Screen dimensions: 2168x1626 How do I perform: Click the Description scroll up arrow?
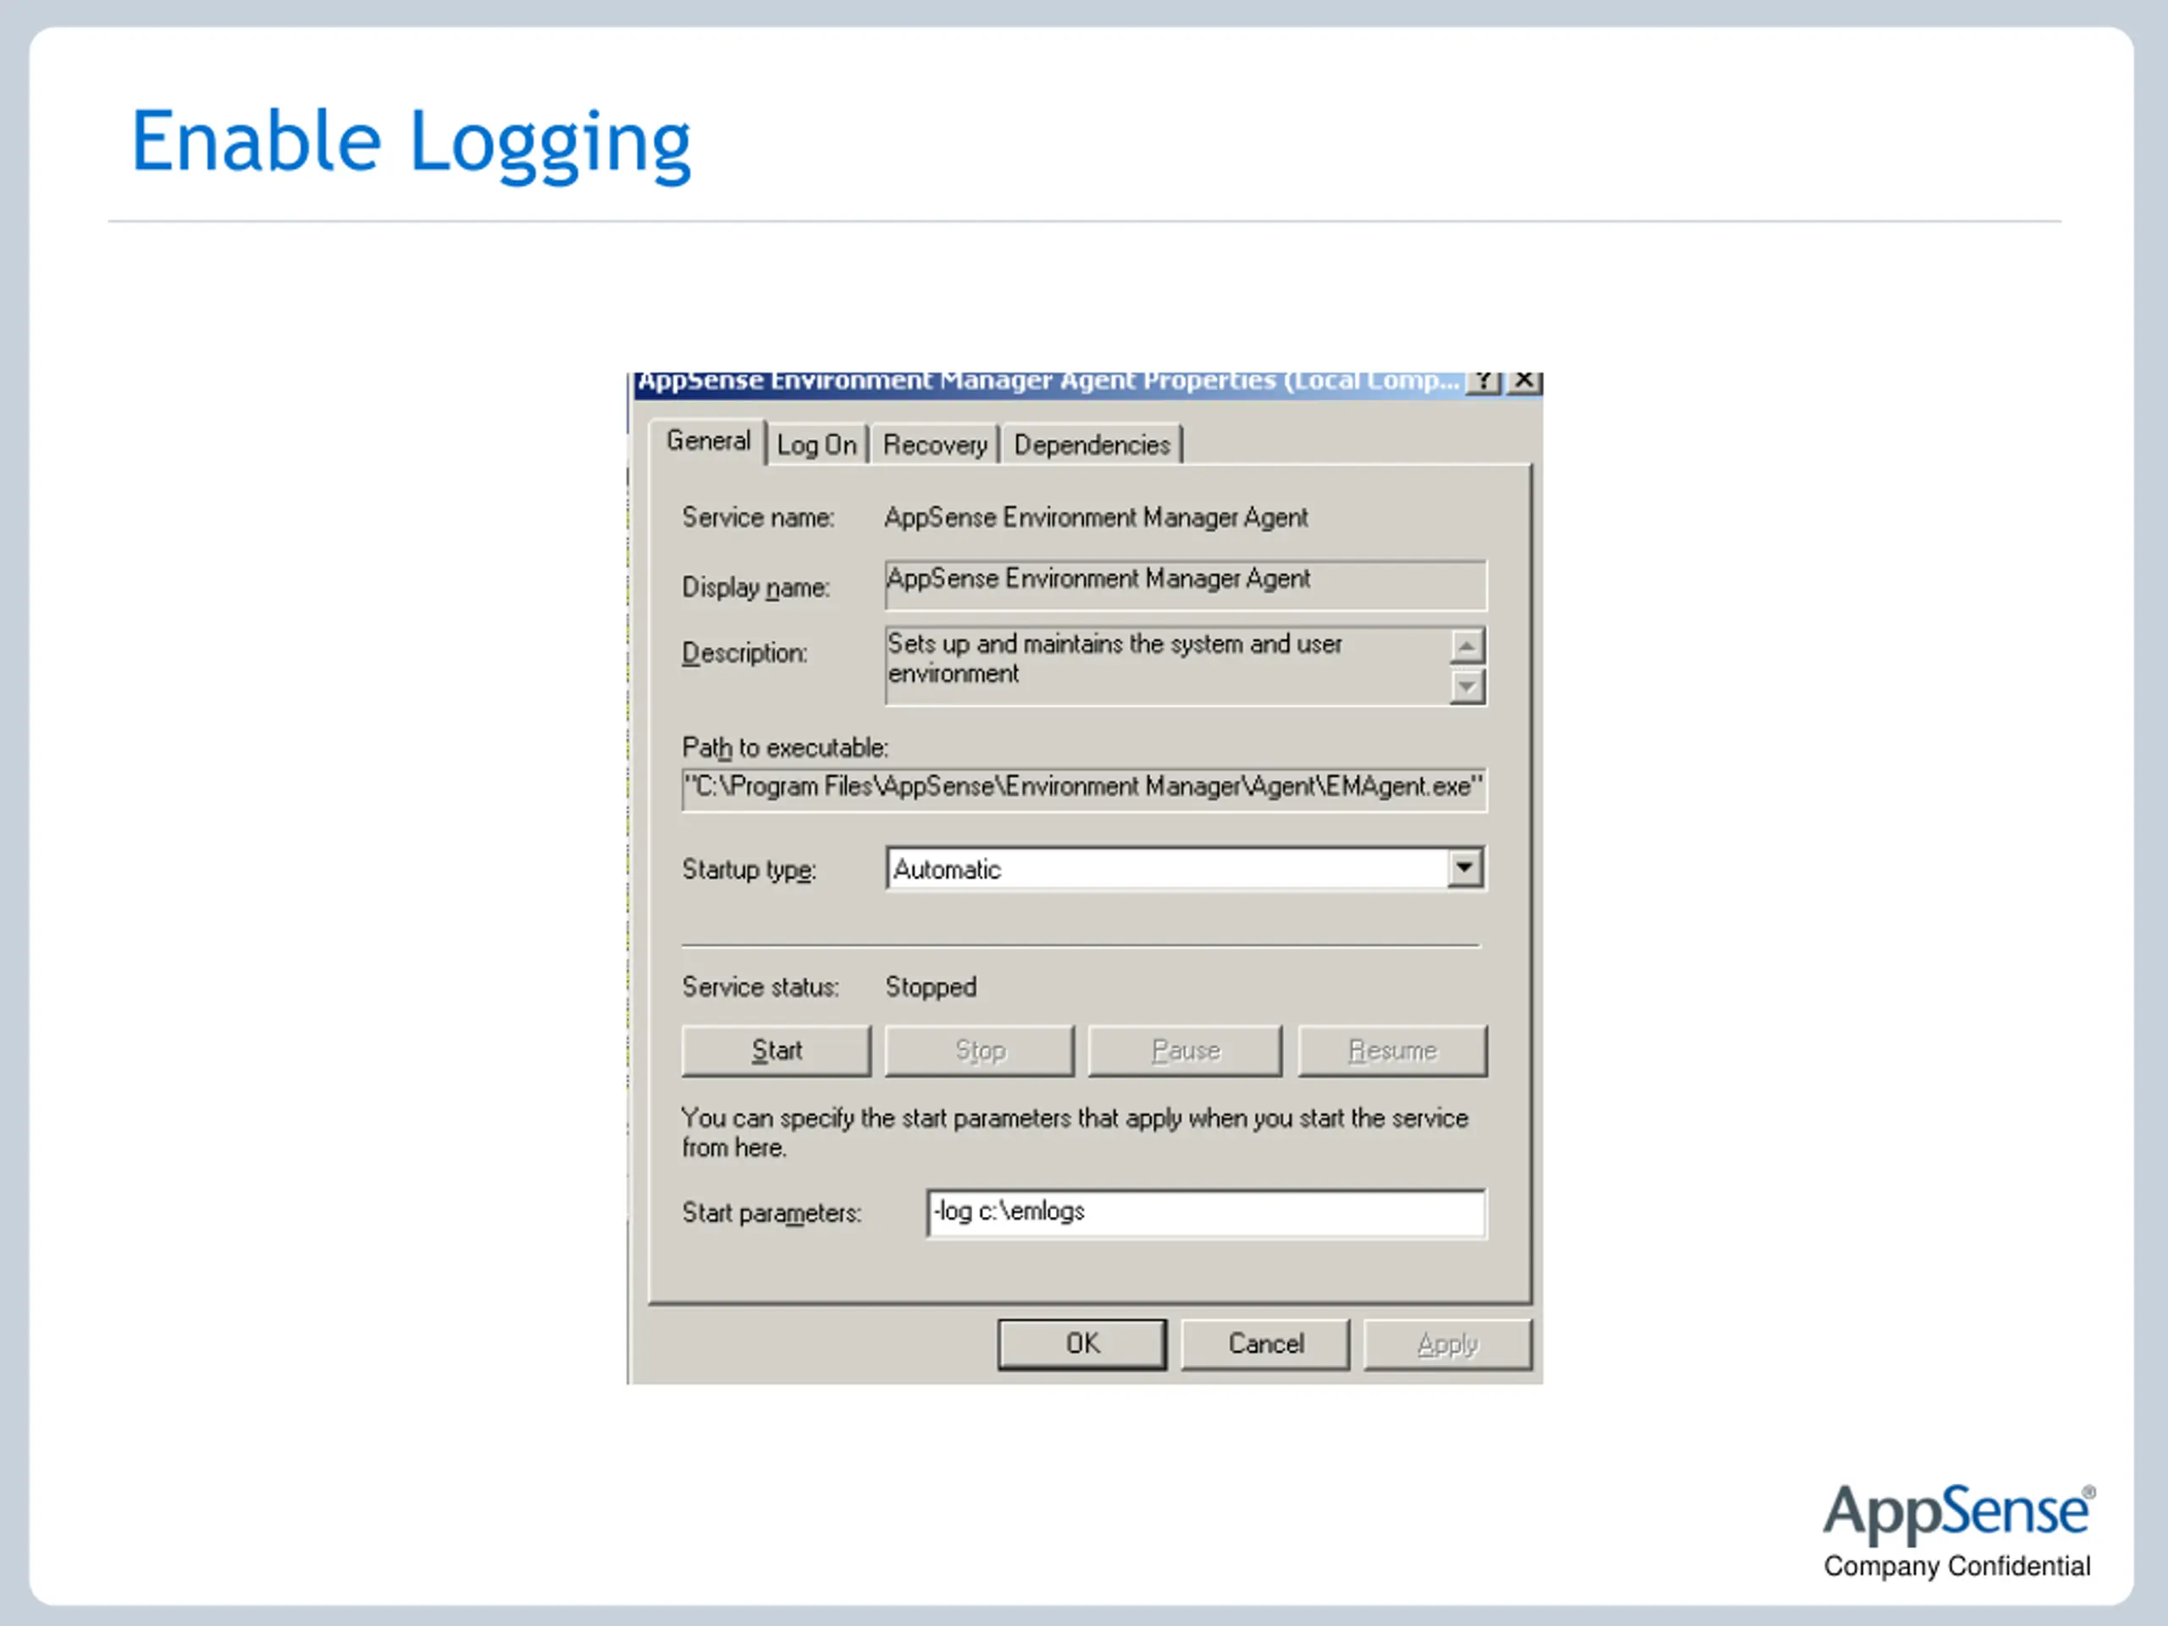click(1468, 646)
